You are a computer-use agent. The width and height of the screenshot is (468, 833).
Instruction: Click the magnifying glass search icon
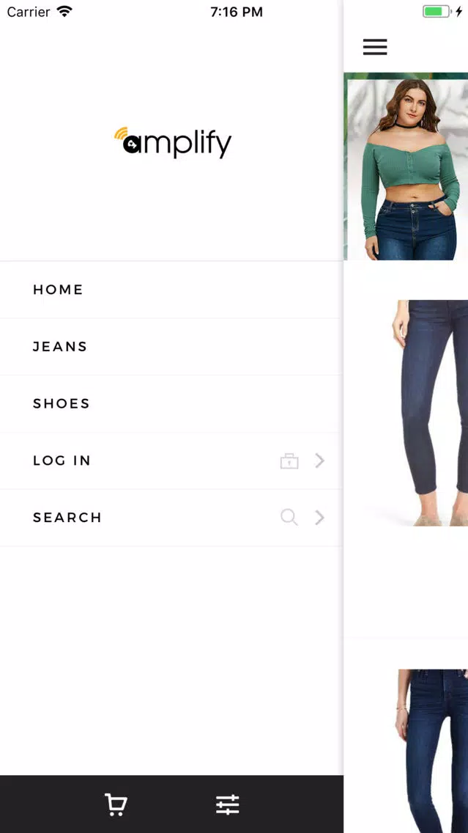289,517
